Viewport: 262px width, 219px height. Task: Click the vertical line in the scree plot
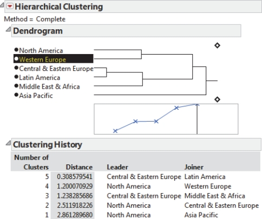click(197, 119)
